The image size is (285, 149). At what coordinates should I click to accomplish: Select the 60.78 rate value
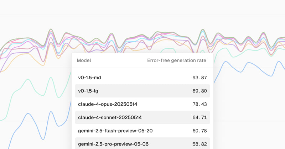tap(199, 131)
